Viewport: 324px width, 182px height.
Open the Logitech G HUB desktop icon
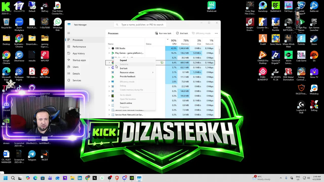click(301, 107)
